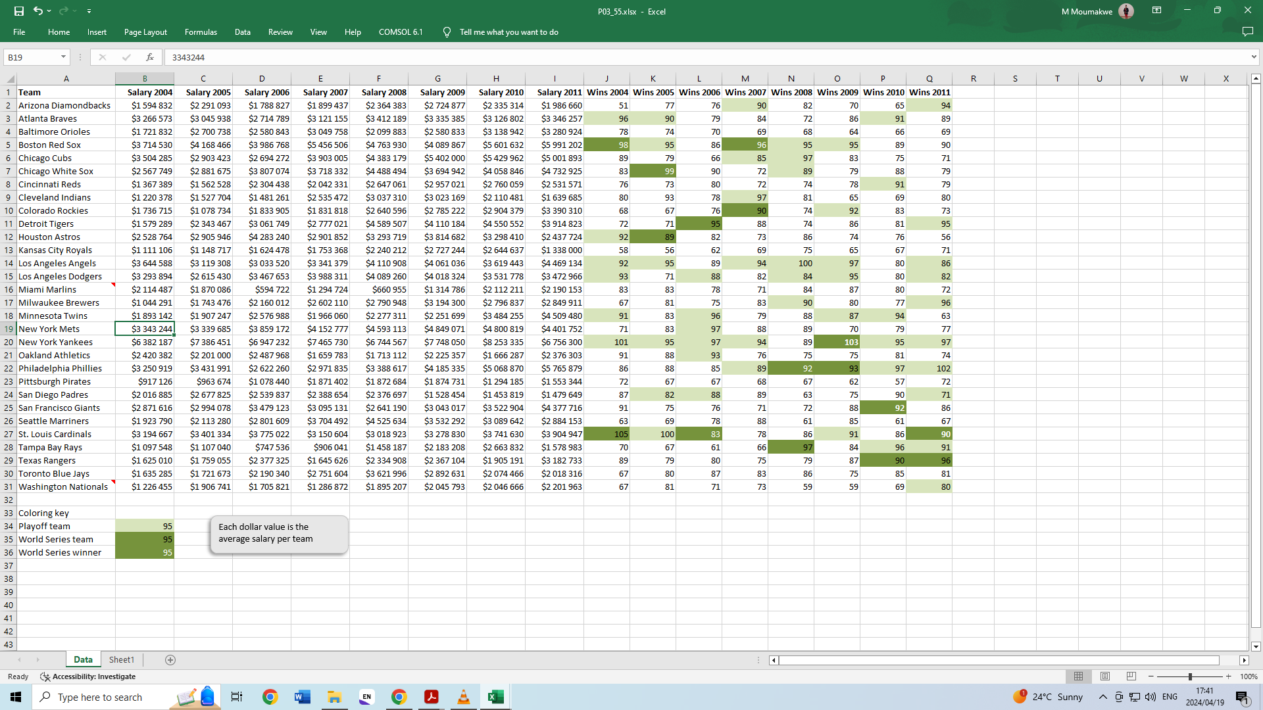Screen dimensions: 1263x710
Task: Open Insert Function with the fx icon
Action: [150, 57]
